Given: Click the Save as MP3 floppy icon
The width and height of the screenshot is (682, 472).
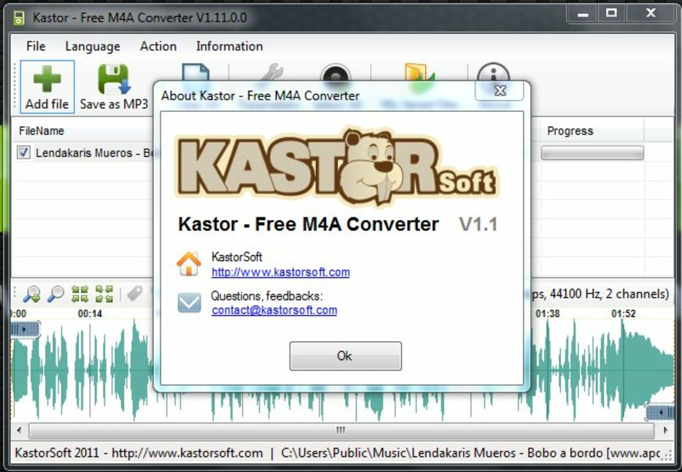Looking at the screenshot, I should click(114, 79).
